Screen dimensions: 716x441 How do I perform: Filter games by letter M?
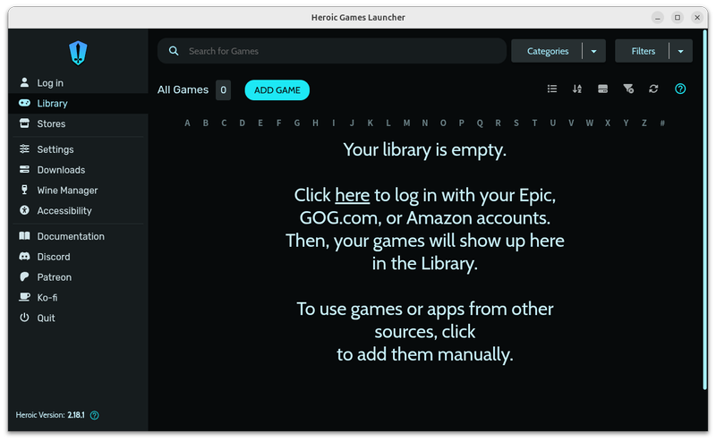406,123
